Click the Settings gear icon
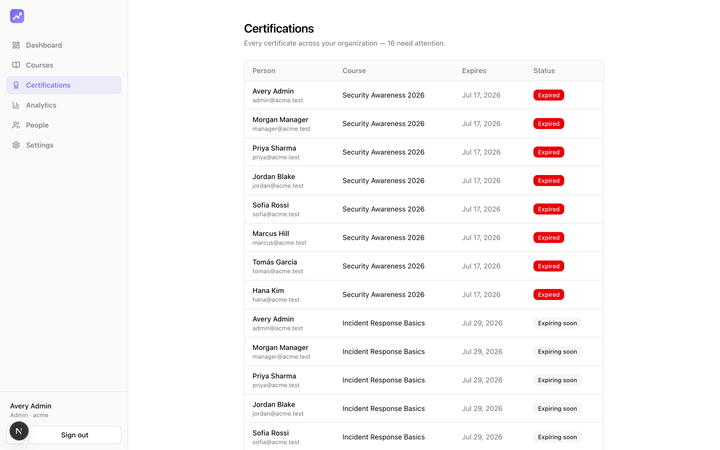The width and height of the screenshot is (720, 450). pos(16,145)
